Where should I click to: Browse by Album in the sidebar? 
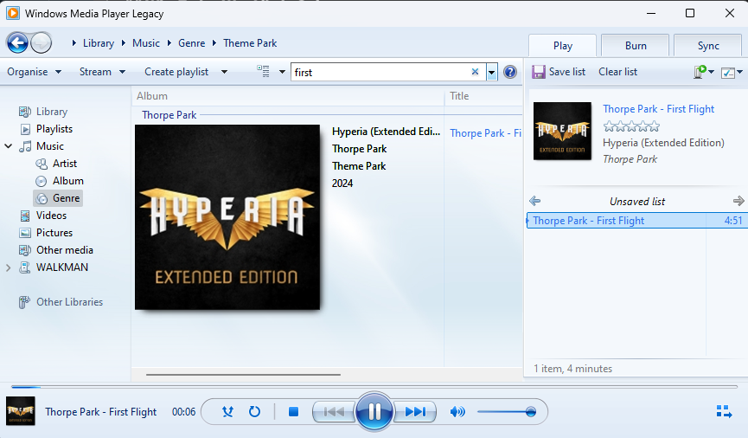pos(67,181)
